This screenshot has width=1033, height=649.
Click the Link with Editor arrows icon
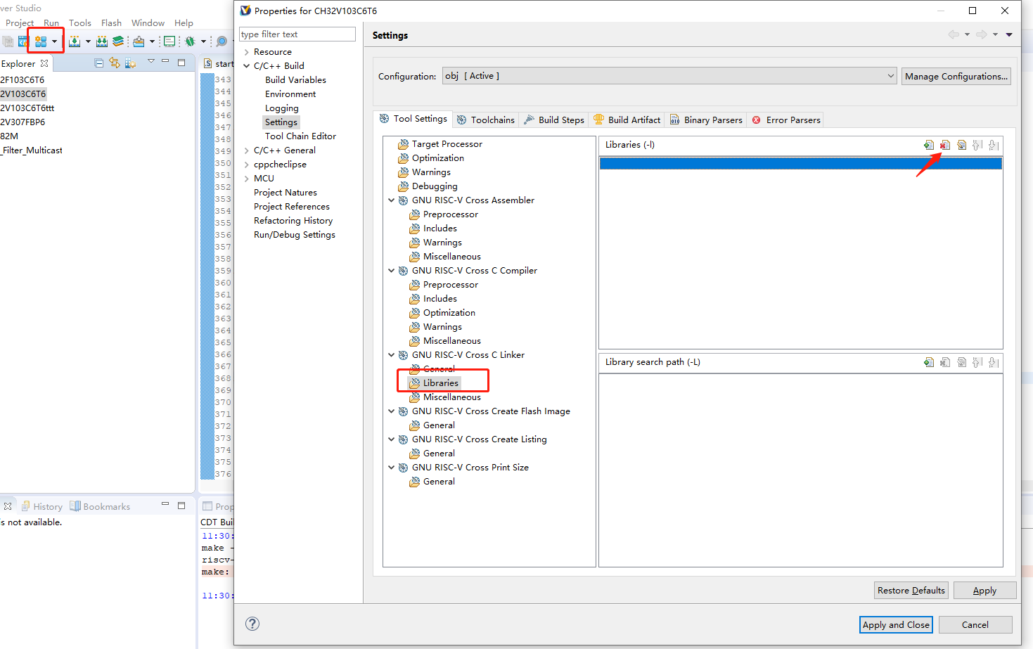pyautogui.click(x=115, y=63)
